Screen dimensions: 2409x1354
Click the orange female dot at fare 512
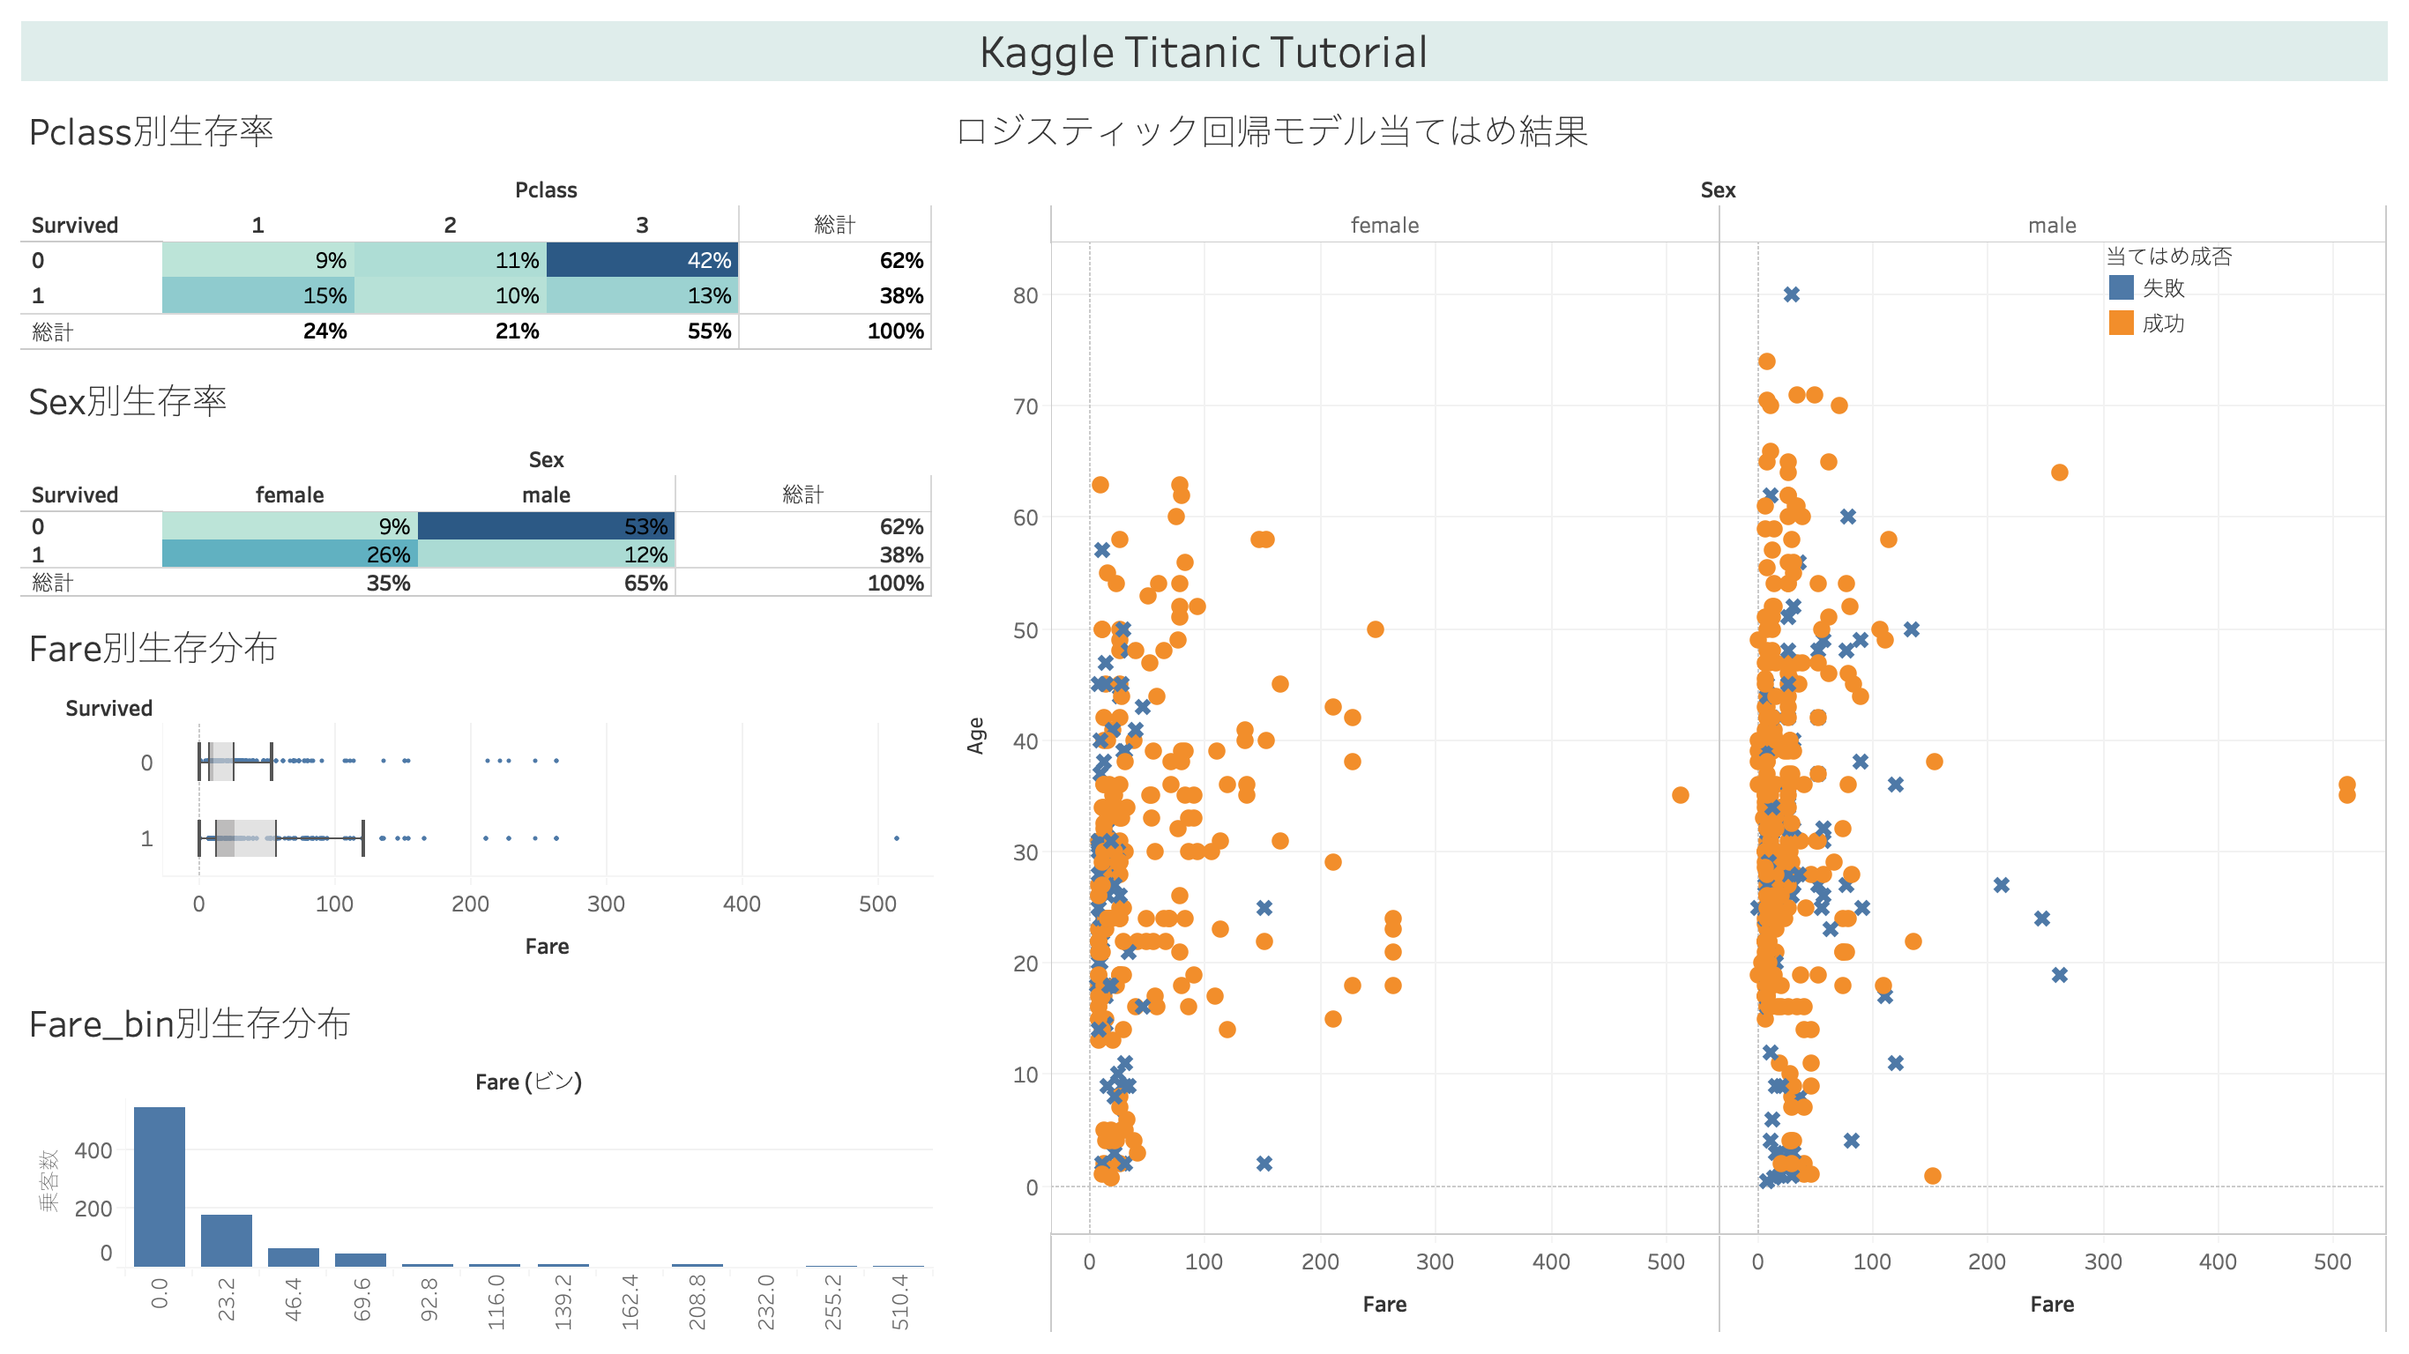1680,795
